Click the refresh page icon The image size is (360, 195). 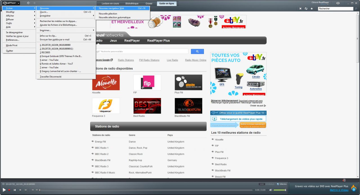306,9
